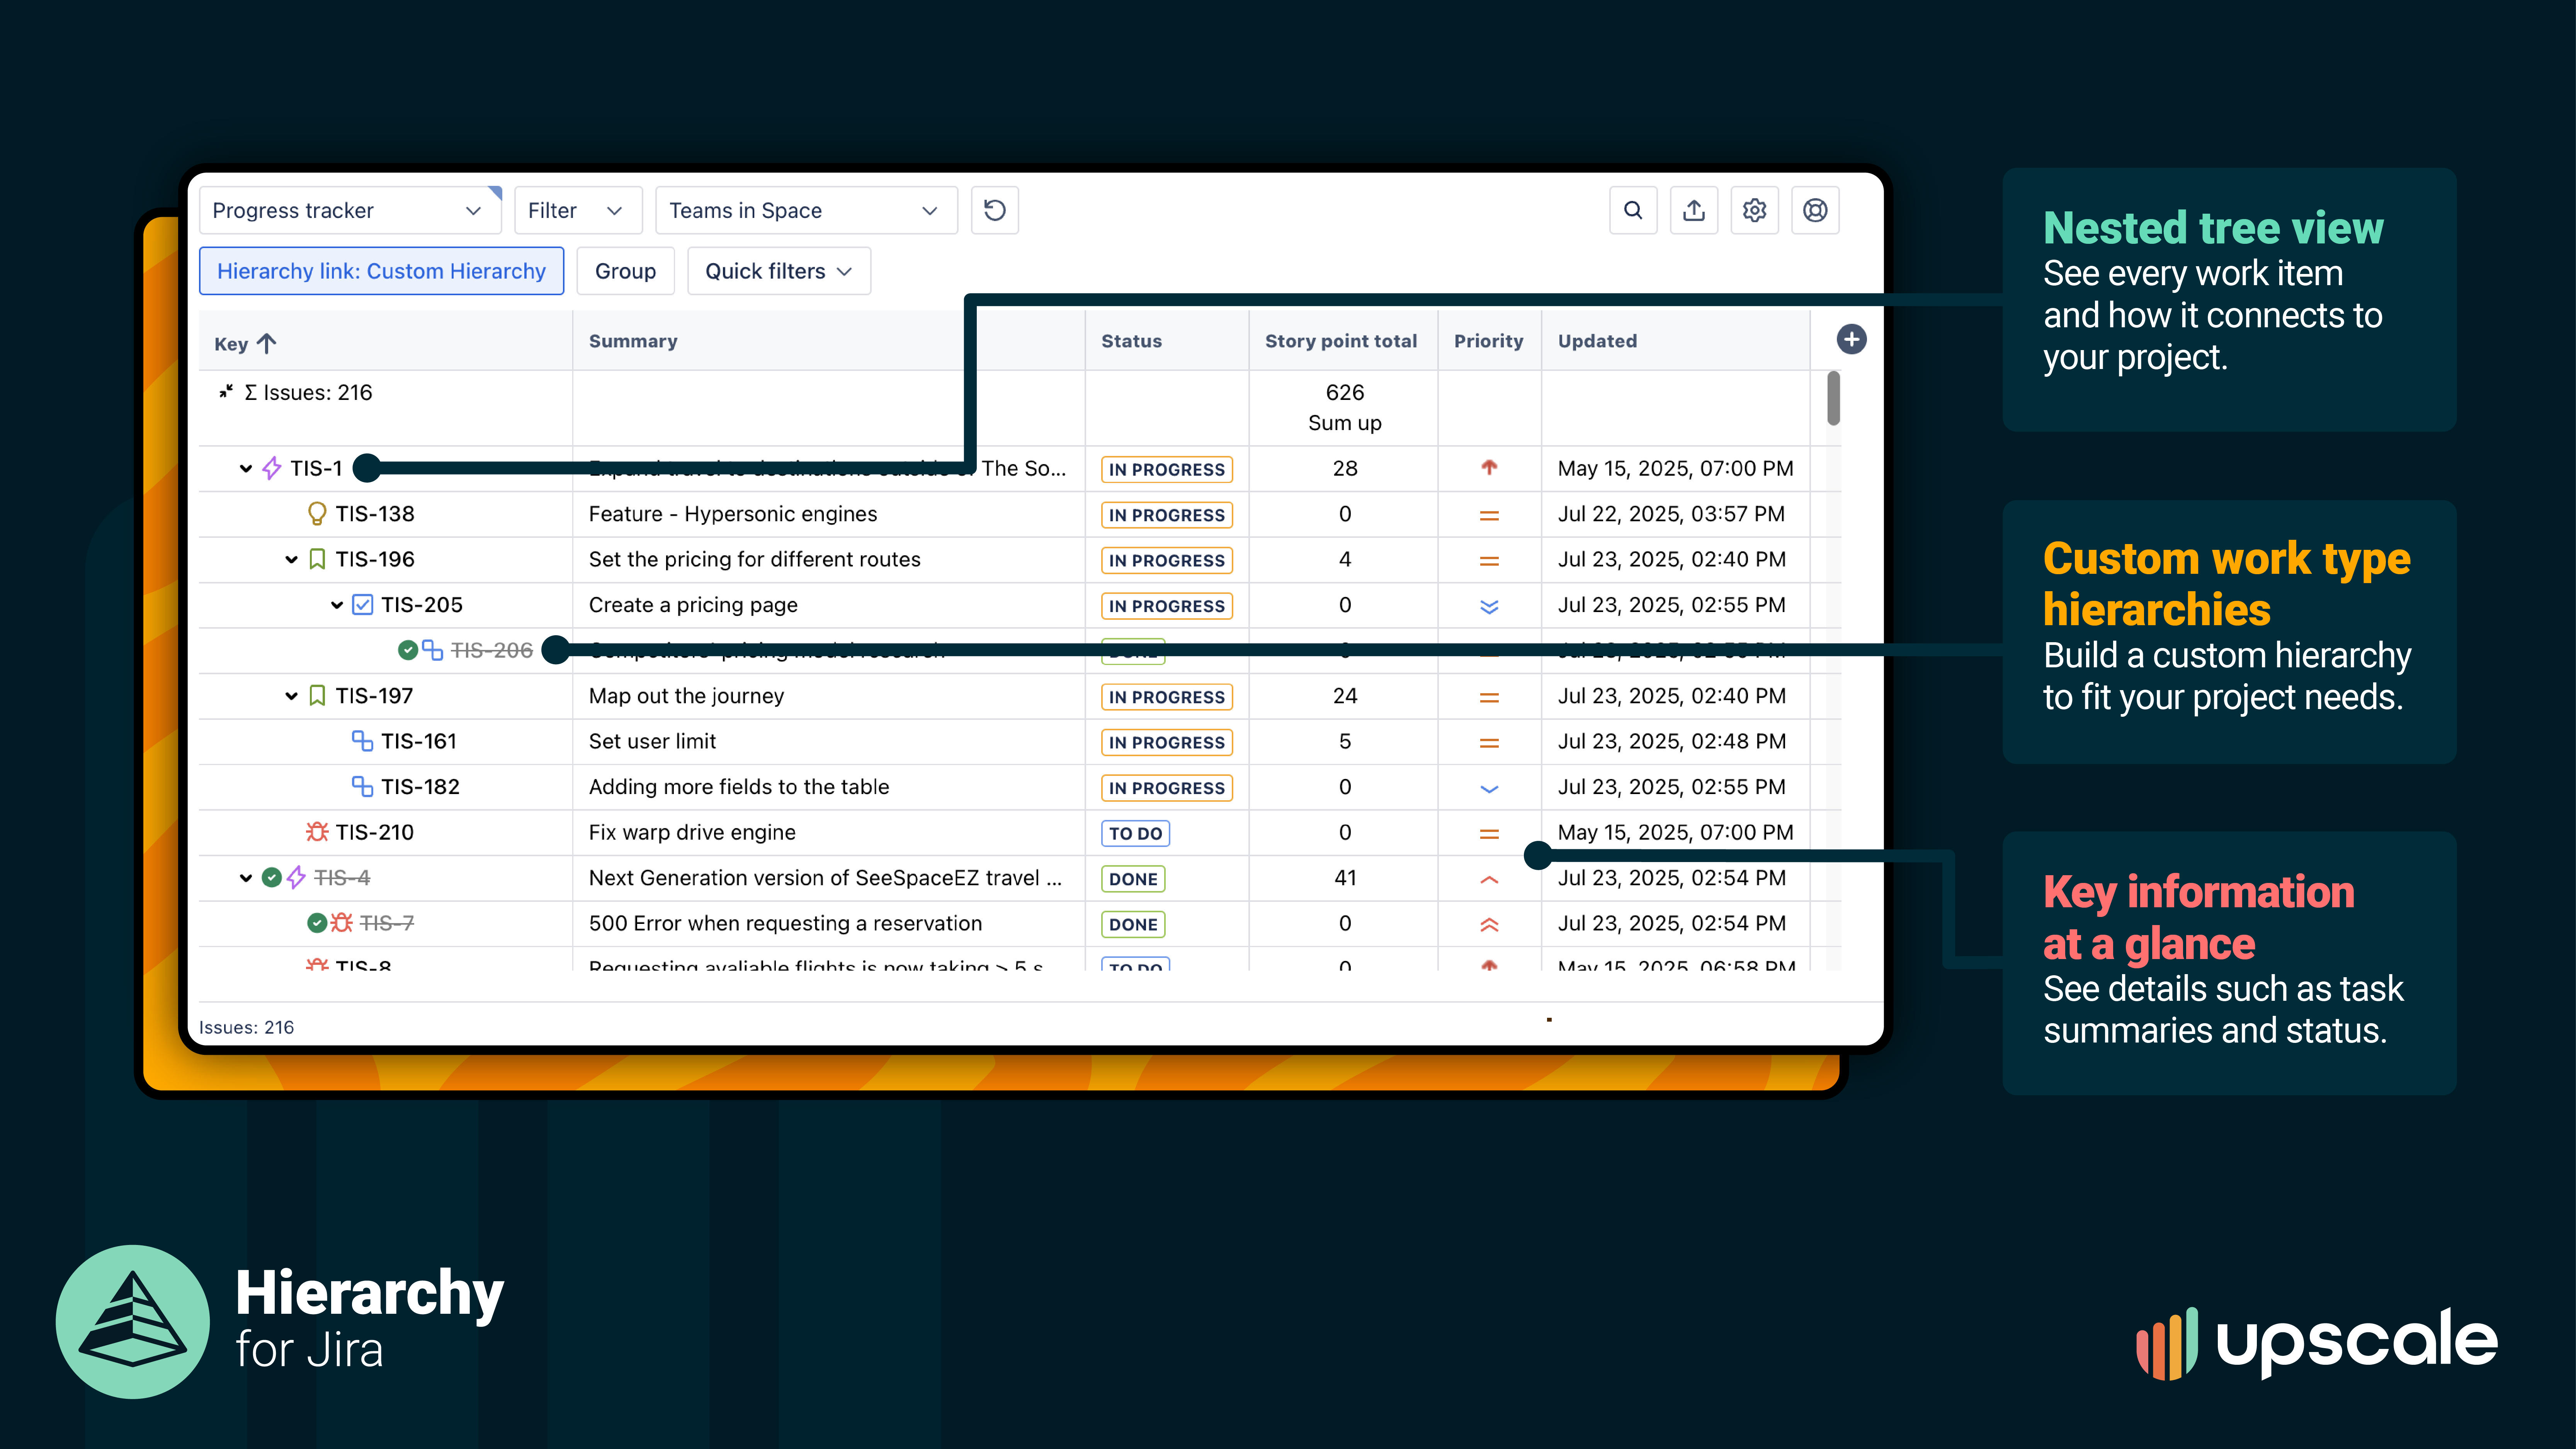The height and width of the screenshot is (1449, 2576).
Task: Click the help lifebuoy icon
Action: [1815, 210]
